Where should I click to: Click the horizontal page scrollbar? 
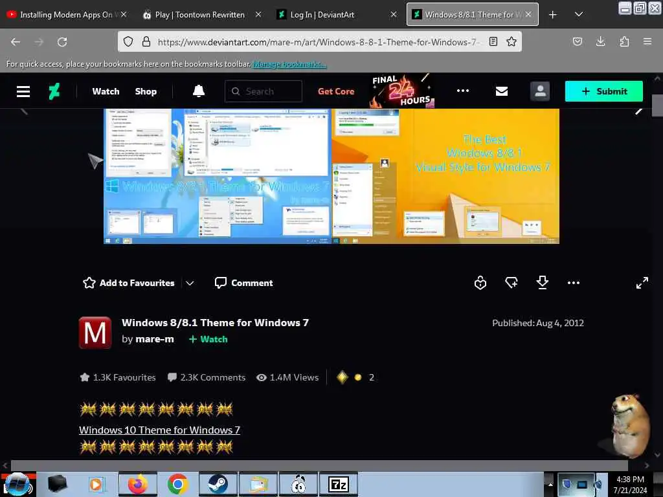319,465
